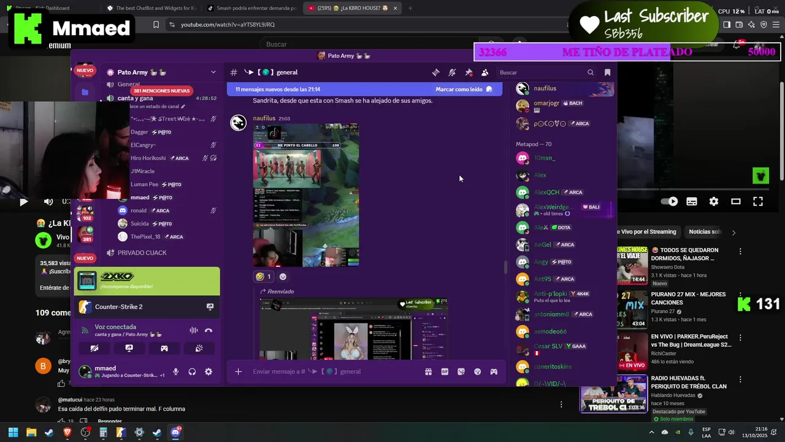Toggle YouTube subtitles button
This screenshot has height=442, width=785.
692,201
